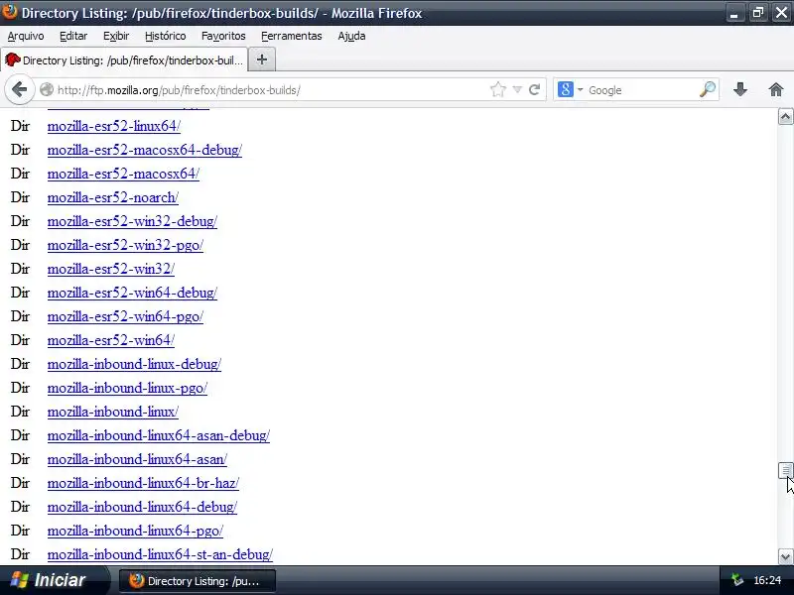Click the Iniciar start button
Viewport: 794px width, 595px height.
[x=54, y=580]
